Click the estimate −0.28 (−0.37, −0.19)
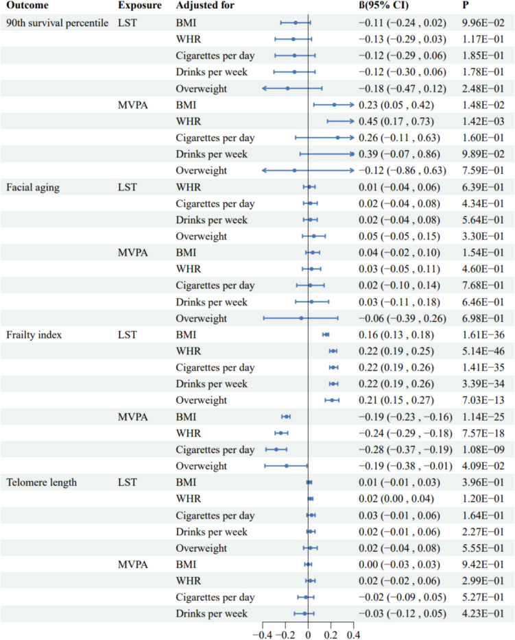515x640 pixels. click(407, 450)
